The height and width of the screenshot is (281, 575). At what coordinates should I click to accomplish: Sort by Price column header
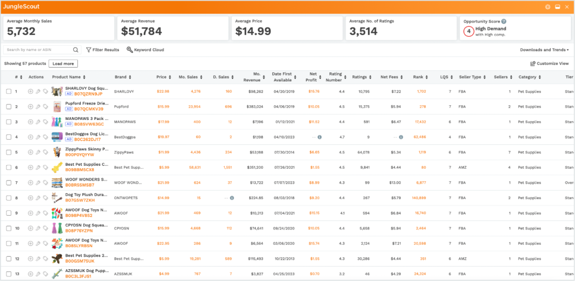coord(164,77)
